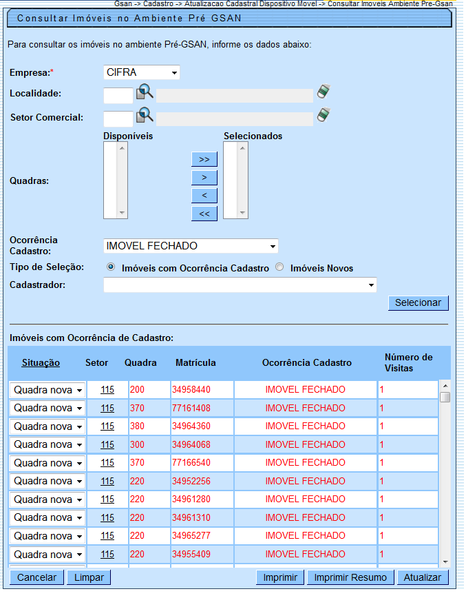Screen dimensions: 466x598
Task: Sort by Situação column header link
Action: pyautogui.click(x=41, y=362)
